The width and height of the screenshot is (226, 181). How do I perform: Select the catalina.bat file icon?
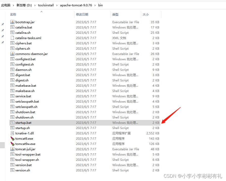[x=12, y=27]
